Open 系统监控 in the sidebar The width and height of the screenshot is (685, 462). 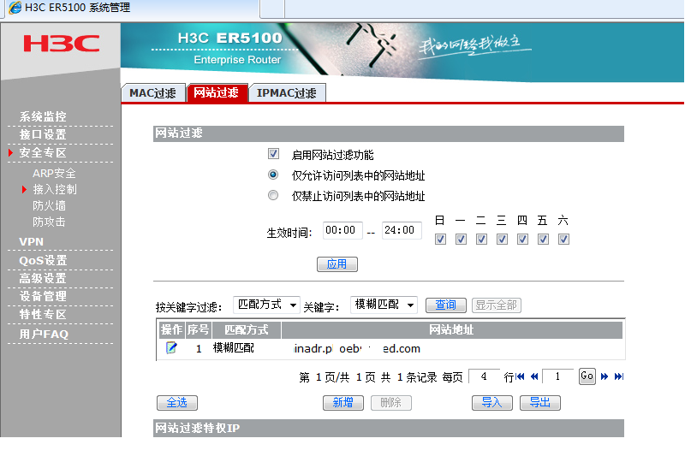click(x=43, y=116)
